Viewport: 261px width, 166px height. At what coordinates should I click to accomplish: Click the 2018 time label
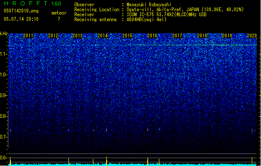tap(202, 36)
